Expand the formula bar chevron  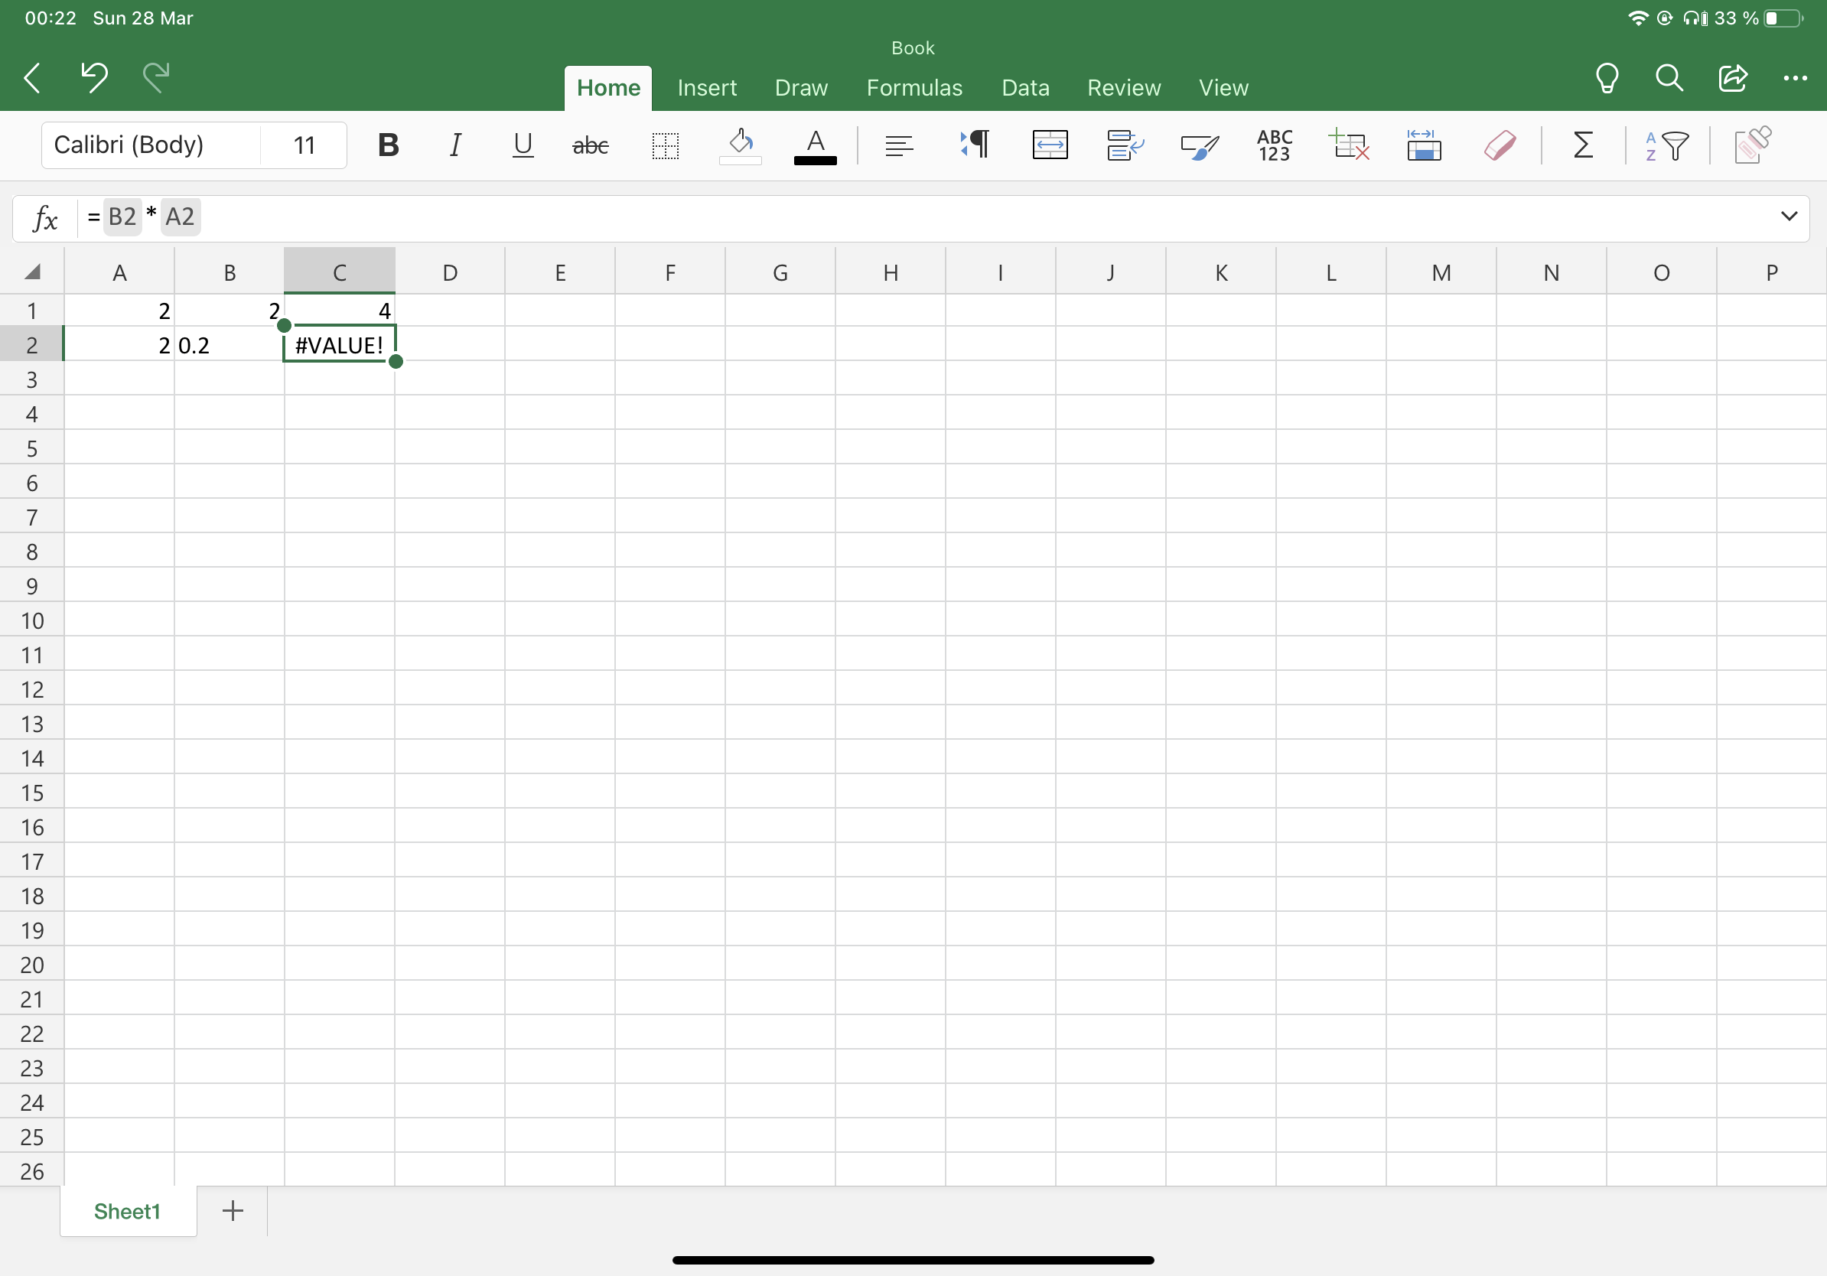click(1789, 216)
